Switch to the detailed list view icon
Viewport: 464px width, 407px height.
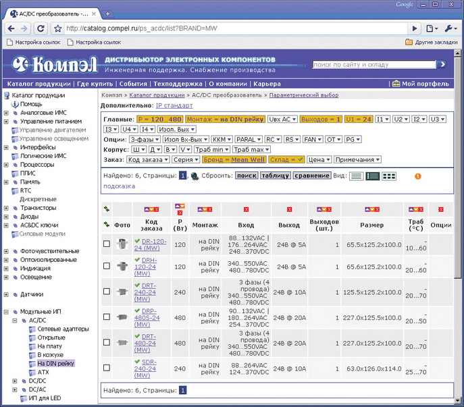tap(373, 176)
